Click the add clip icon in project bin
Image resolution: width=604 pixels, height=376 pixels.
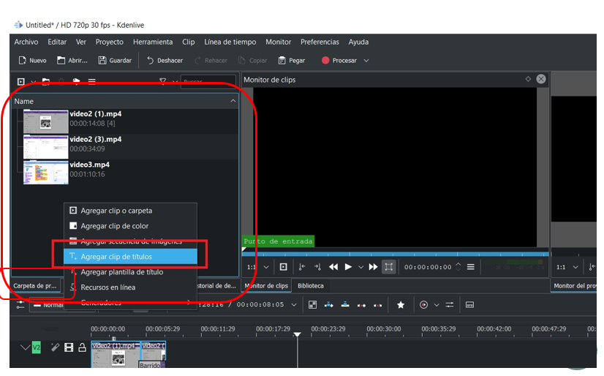pyautogui.click(x=20, y=82)
